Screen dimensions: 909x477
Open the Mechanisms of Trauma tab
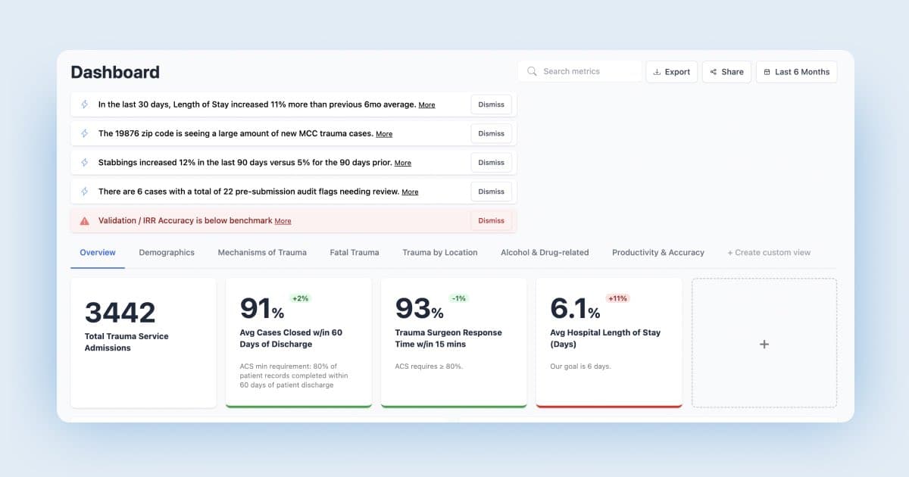click(262, 252)
